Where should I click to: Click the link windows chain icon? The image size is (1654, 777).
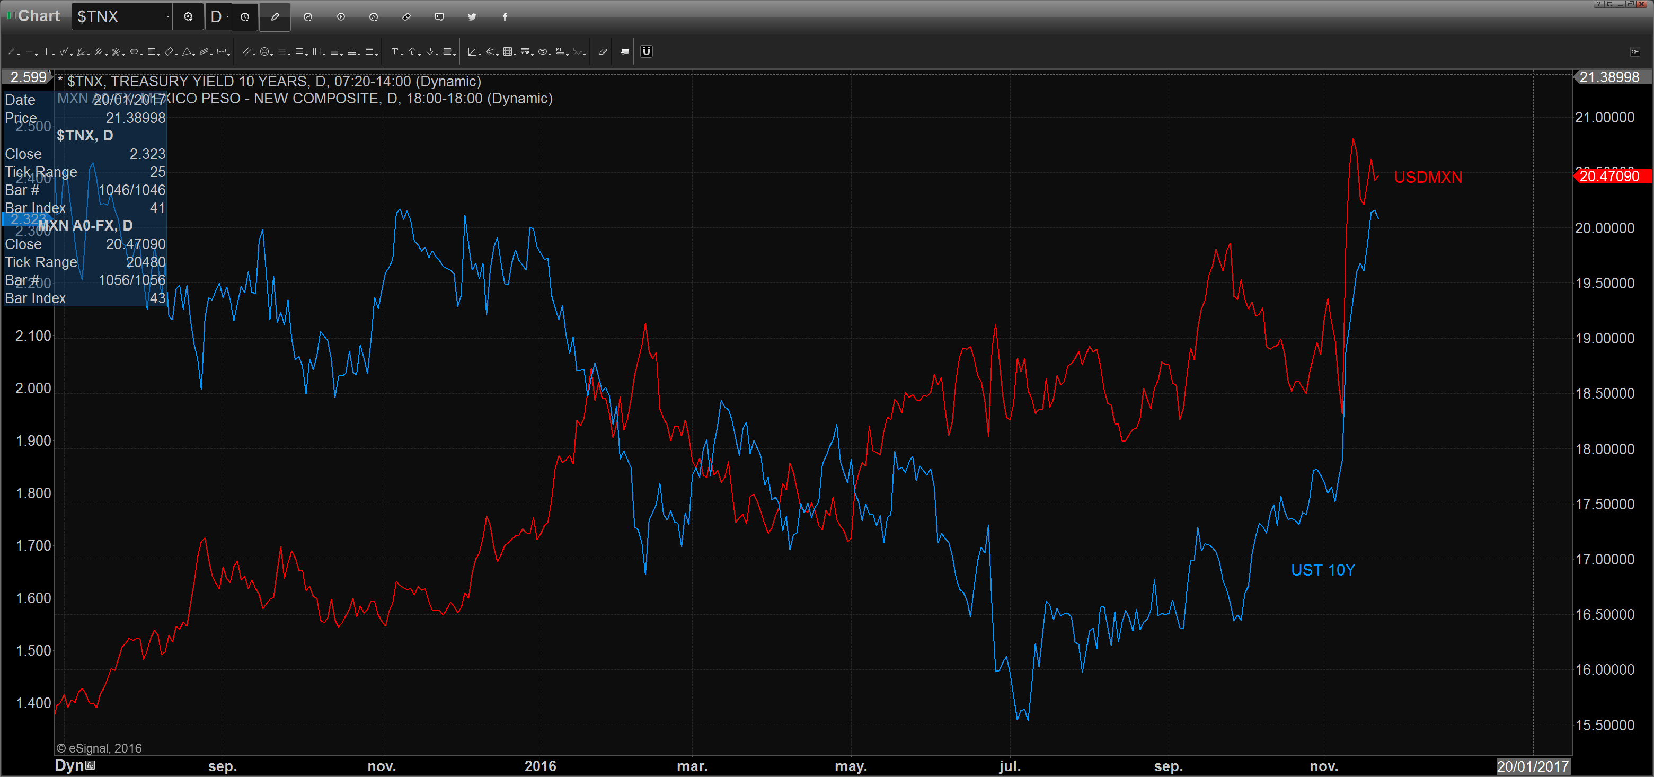pyautogui.click(x=406, y=17)
